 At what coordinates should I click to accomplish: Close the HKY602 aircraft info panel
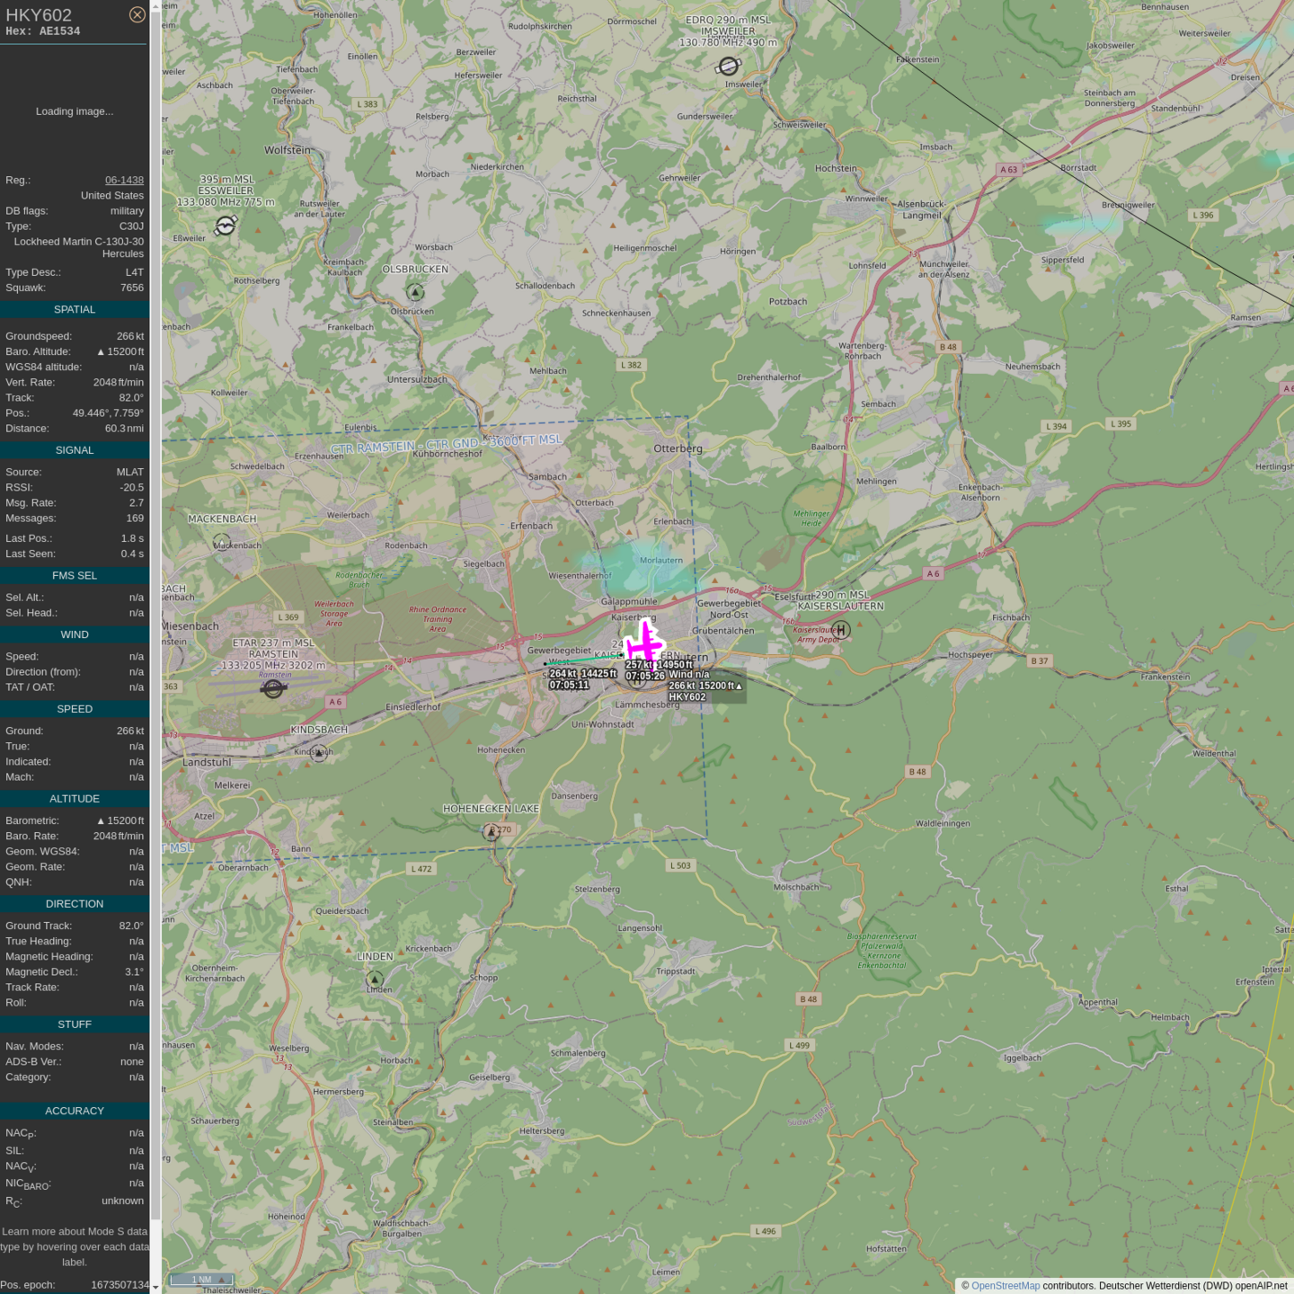(137, 14)
